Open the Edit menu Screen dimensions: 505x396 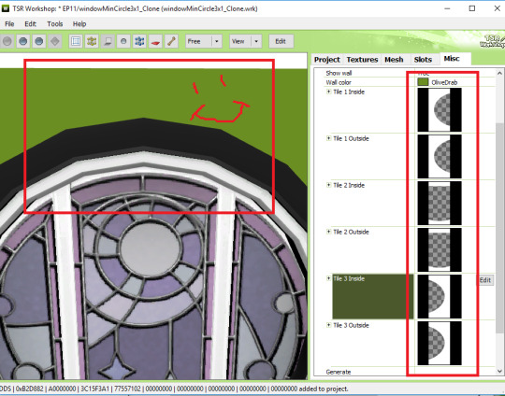click(31, 23)
